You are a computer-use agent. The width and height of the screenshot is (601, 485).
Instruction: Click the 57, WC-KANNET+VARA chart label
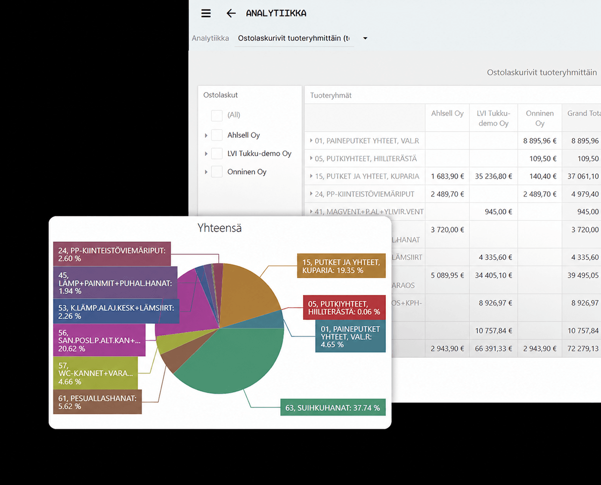96,373
